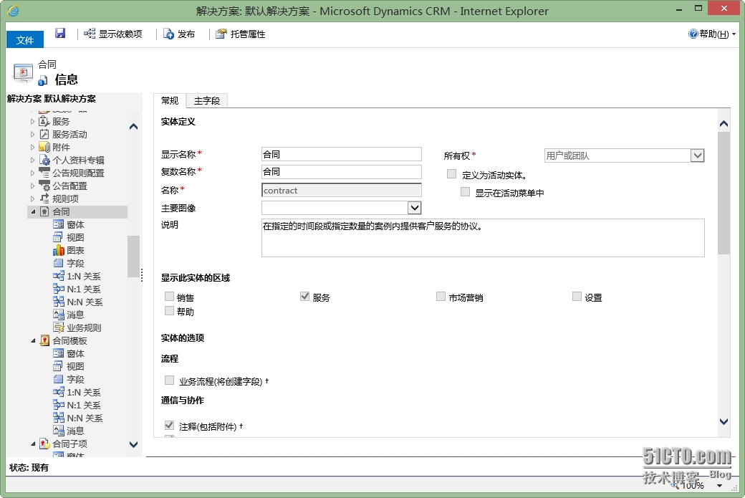Check the 设置 area checkbox
745x498 pixels.
tap(577, 297)
